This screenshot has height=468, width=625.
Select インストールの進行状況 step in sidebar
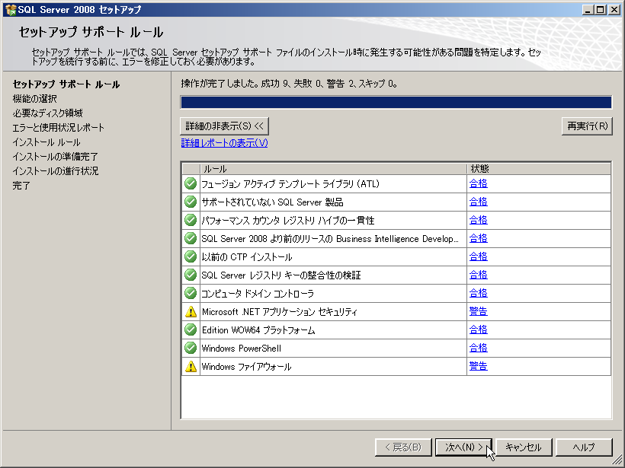[56, 170]
